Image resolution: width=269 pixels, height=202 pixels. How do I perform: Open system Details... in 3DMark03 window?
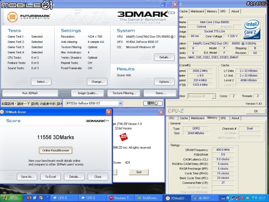164,57
